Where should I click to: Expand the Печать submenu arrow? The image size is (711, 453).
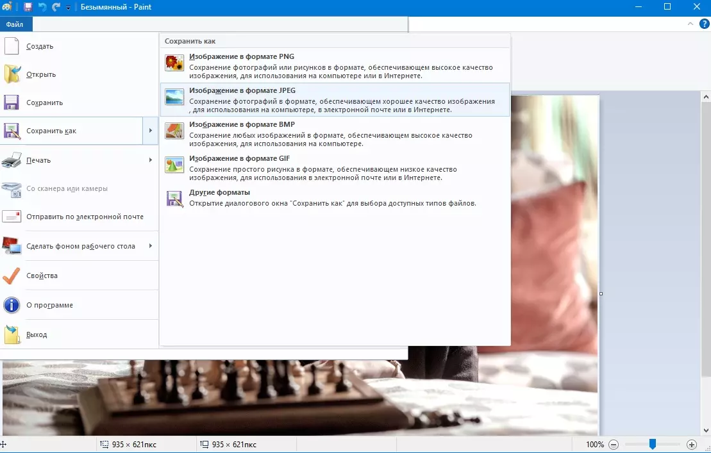(151, 160)
